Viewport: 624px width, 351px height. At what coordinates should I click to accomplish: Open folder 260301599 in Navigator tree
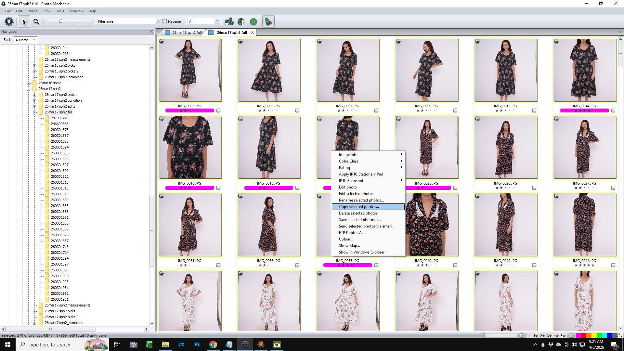pos(59,171)
